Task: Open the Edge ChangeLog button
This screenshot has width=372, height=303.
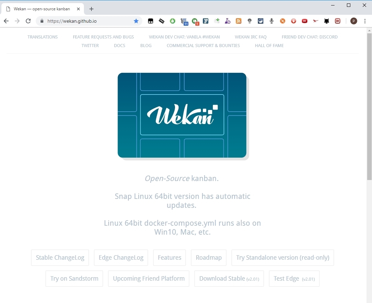Action: (x=121, y=258)
